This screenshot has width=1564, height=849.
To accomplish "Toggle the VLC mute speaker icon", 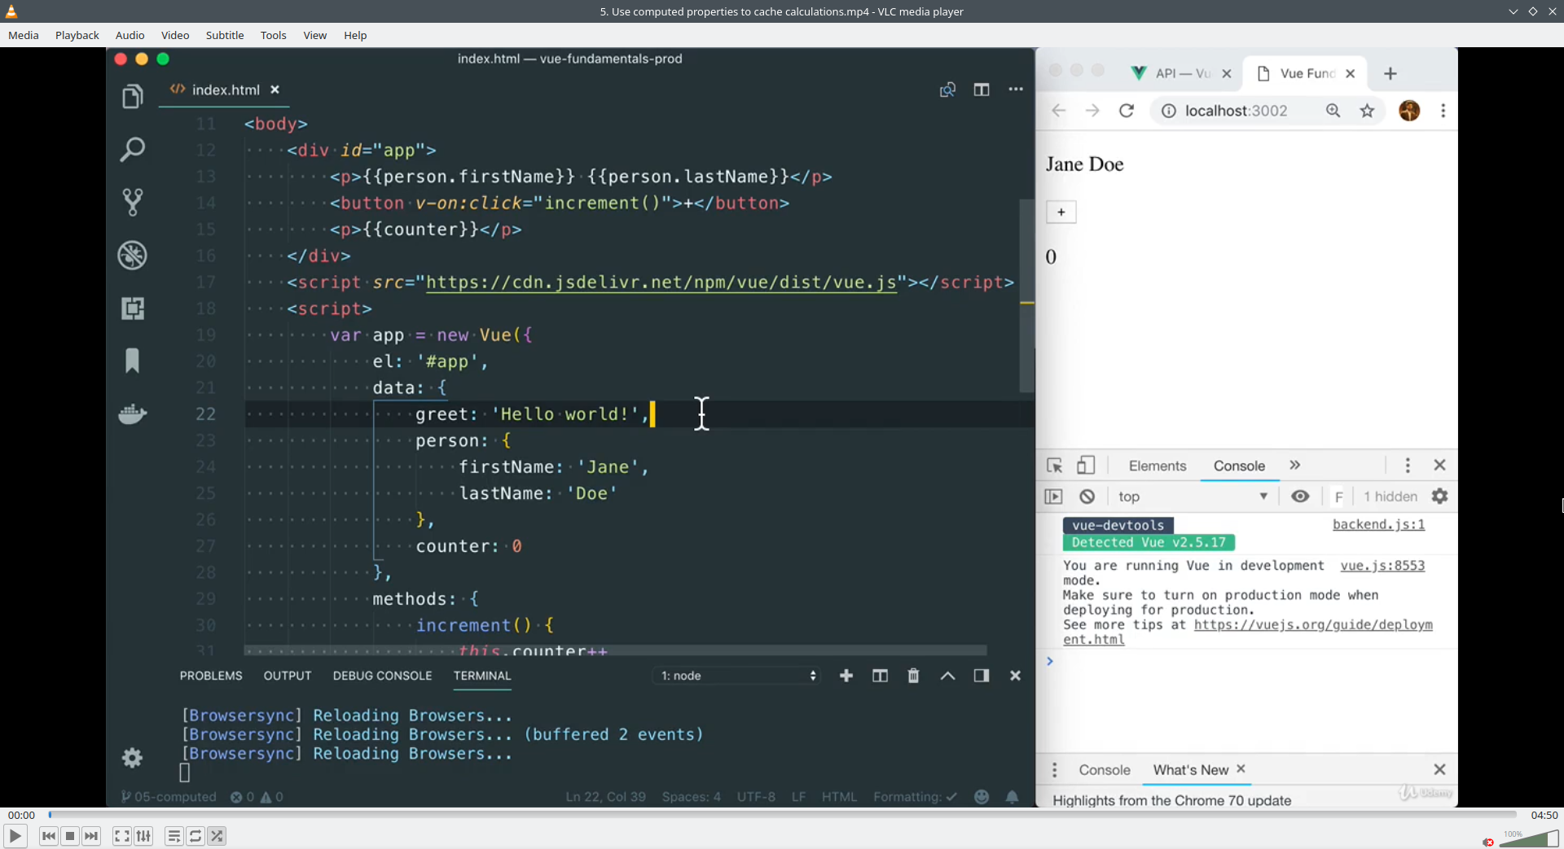I will pyautogui.click(x=1488, y=842).
